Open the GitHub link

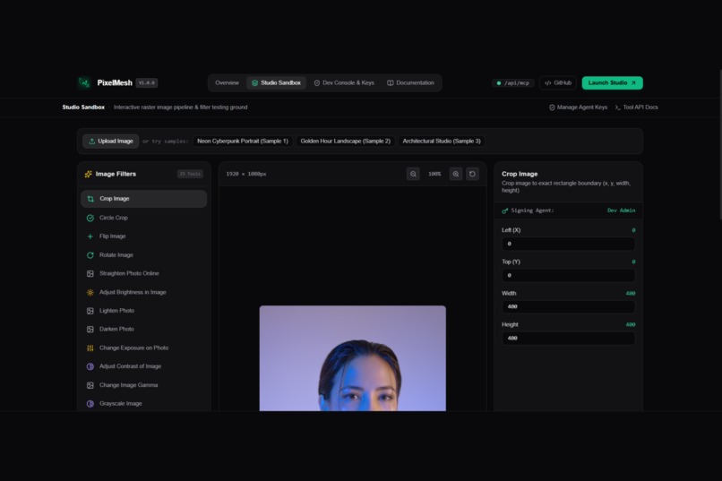point(557,82)
